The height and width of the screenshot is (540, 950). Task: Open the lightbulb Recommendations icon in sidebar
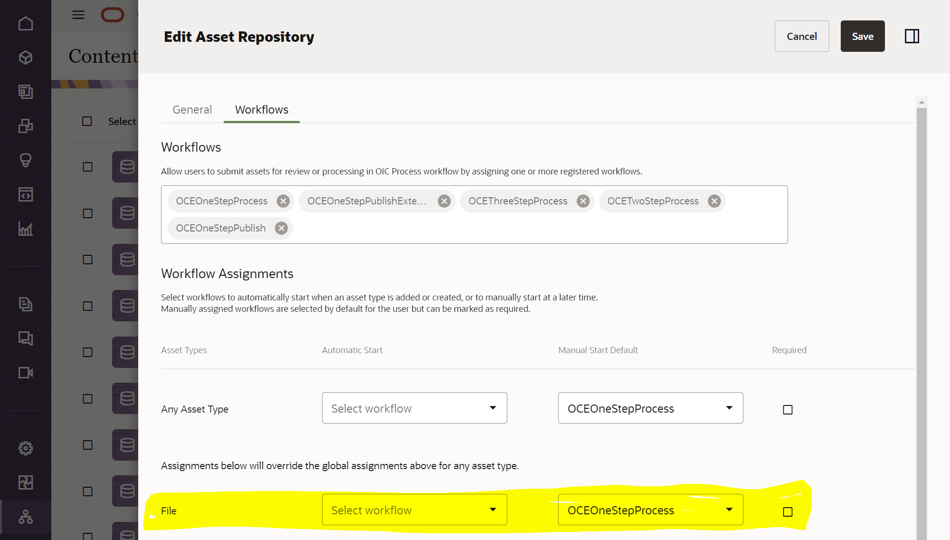pyautogui.click(x=26, y=160)
